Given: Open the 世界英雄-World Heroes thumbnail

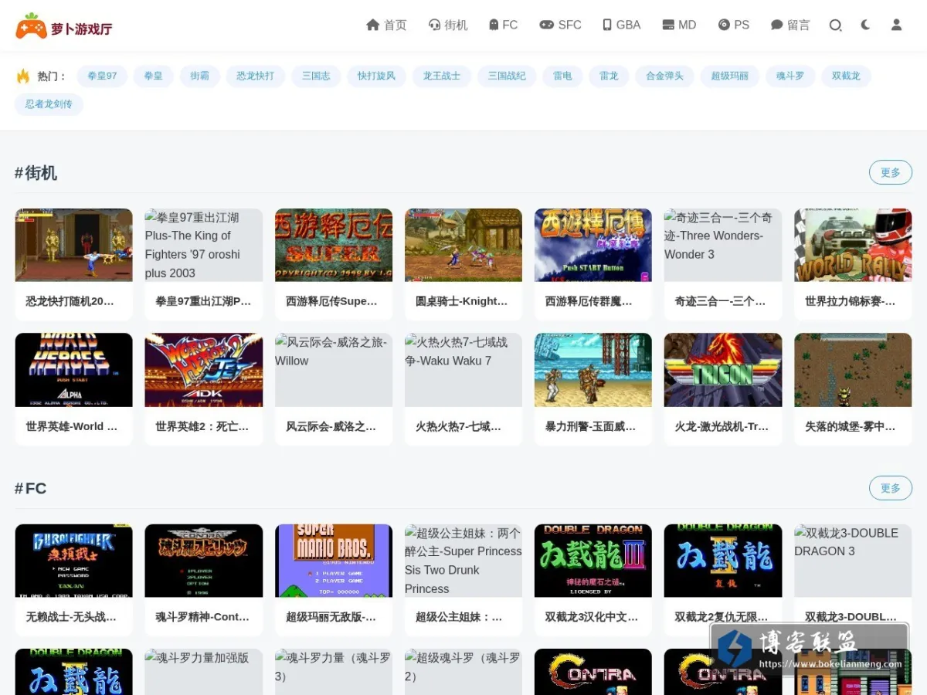Looking at the screenshot, I should [74, 370].
